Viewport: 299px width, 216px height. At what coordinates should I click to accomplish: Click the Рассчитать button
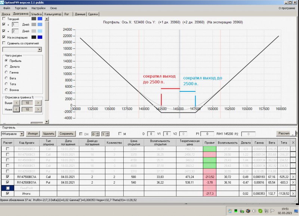[284, 134]
